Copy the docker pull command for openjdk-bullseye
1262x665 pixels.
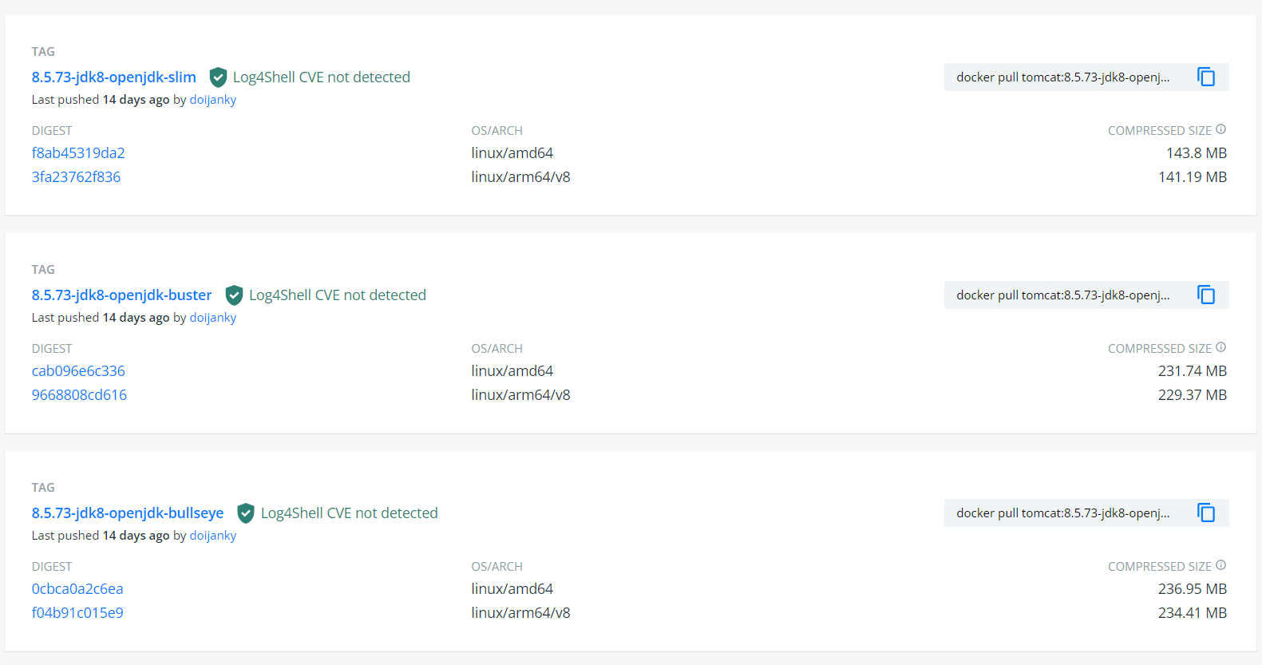pyautogui.click(x=1205, y=513)
